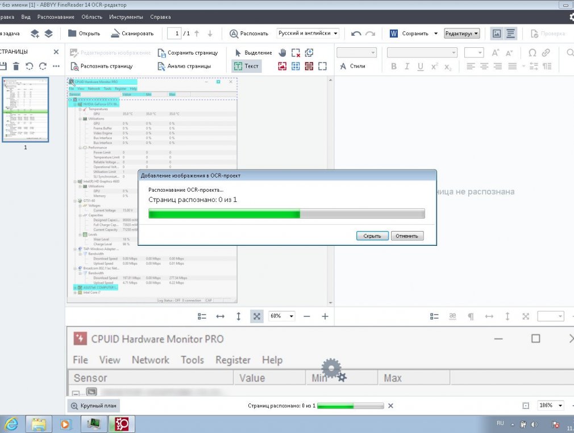
Task: Fit image to height in image pane
Action: click(238, 316)
